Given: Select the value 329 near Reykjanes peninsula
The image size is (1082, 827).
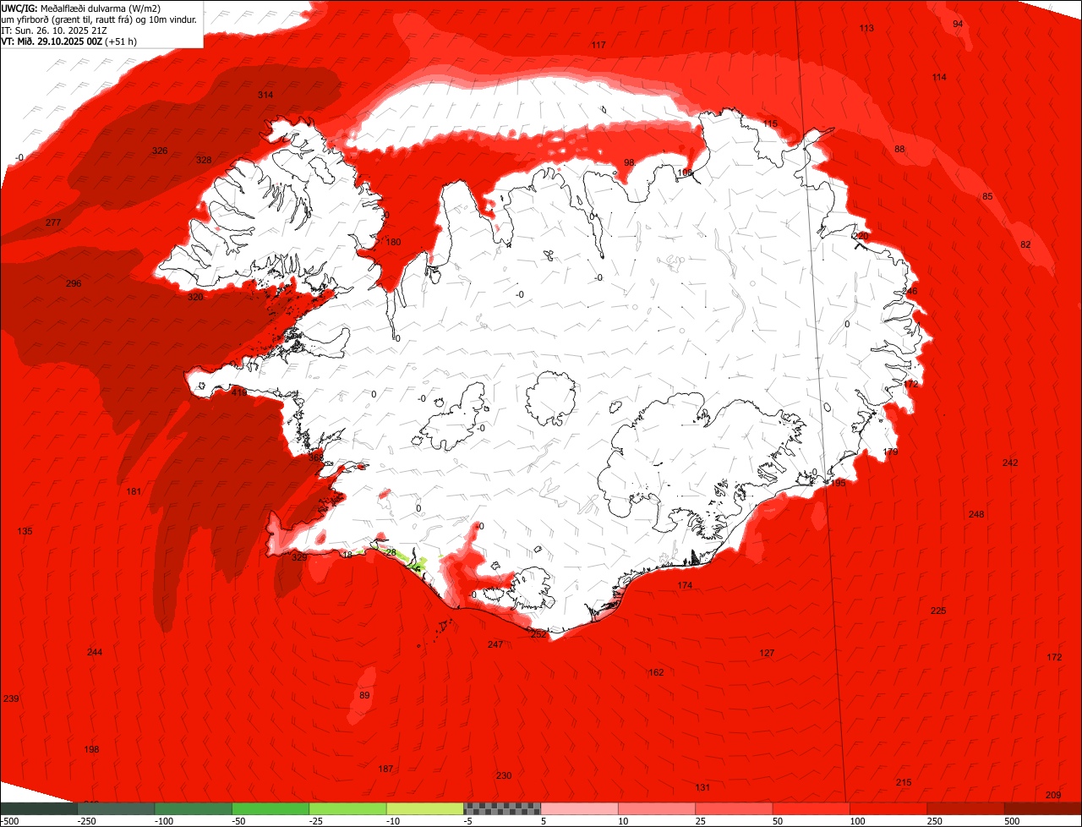Looking at the screenshot, I should point(299,557).
